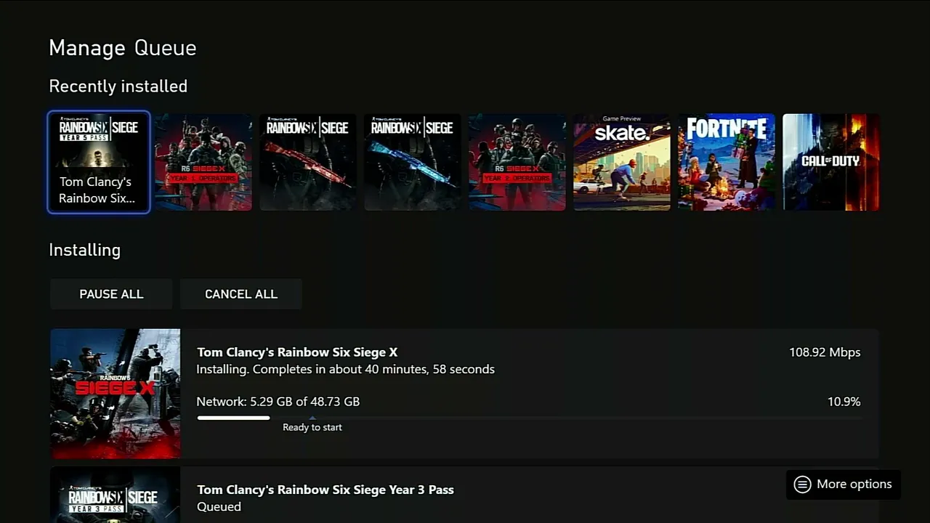Click the install completion time estimate text
This screenshot has width=930, height=523.
346,370
